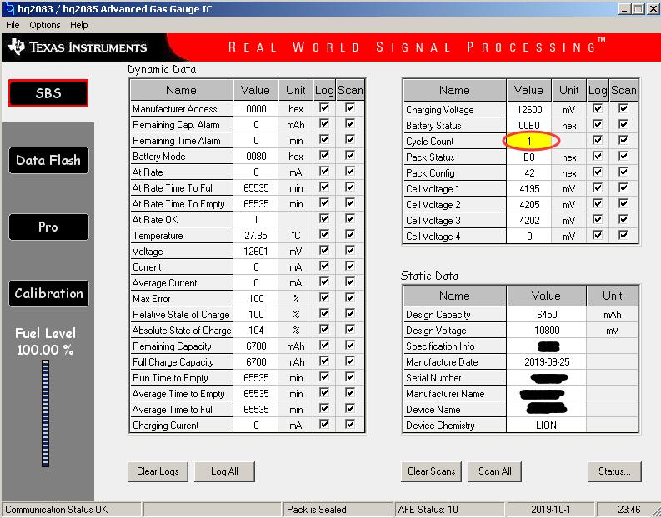Toggle Scan checkbox for Charging Current
Viewport: 661px width, 518px height.
pyautogui.click(x=350, y=425)
